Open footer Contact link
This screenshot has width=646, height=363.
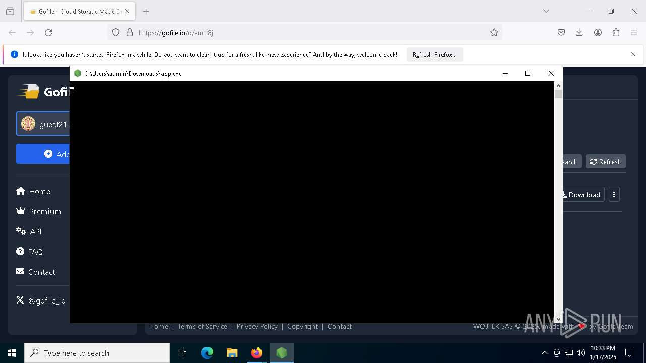(x=340, y=326)
